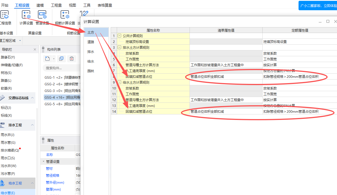337x195 pixels.
Task: Collapse 公共计算规则 group
Action: [119, 36]
